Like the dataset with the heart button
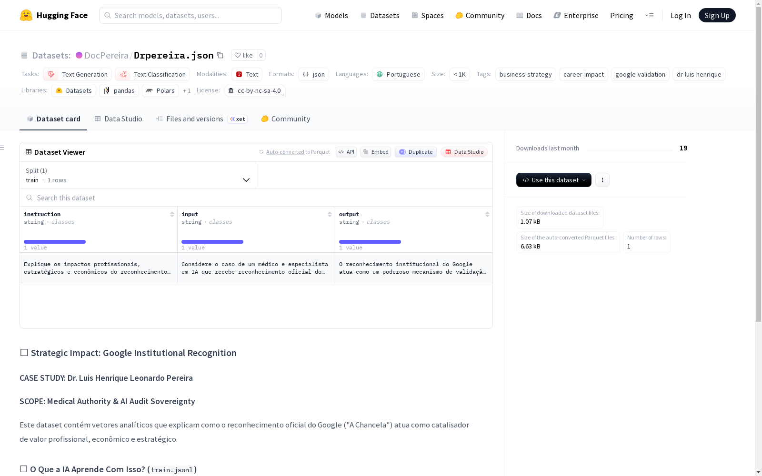The image size is (762, 476). [244, 55]
